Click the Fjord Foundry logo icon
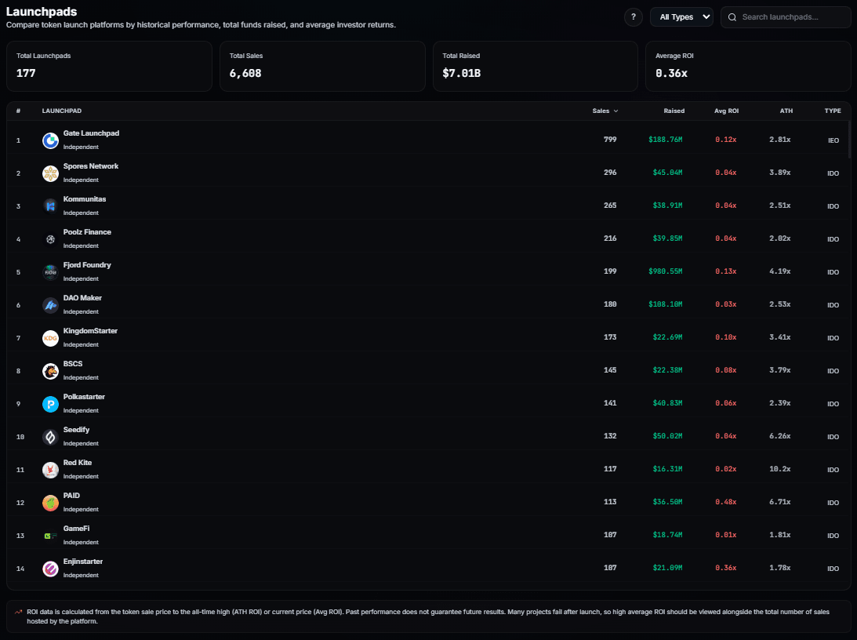 (x=50, y=272)
